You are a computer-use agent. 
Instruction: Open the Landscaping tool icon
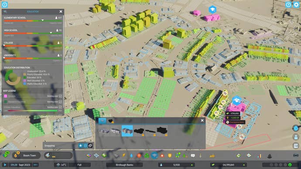pyautogui.click(x=200, y=155)
